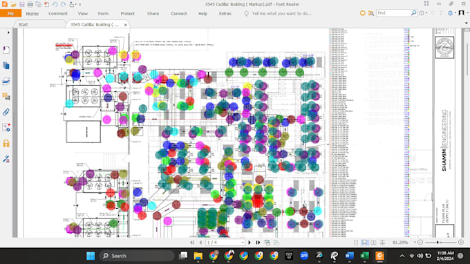Viewport: 470px width, 264px height.
Task: Expand the left navigation panel arrow
Action: click(x=8, y=32)
